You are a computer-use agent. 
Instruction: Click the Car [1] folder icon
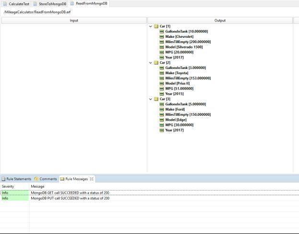[156, 26]
